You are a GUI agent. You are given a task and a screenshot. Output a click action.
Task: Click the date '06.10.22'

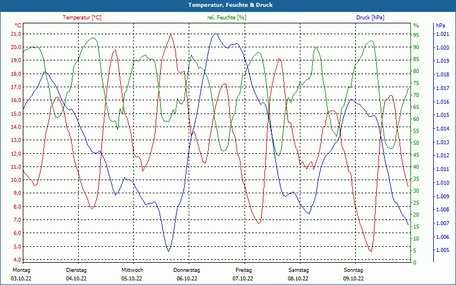tap(187, 279)
